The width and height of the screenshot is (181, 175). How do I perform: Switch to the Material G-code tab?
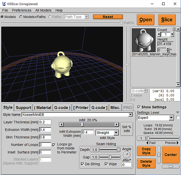pyautogui.click(x=62, y=108)
